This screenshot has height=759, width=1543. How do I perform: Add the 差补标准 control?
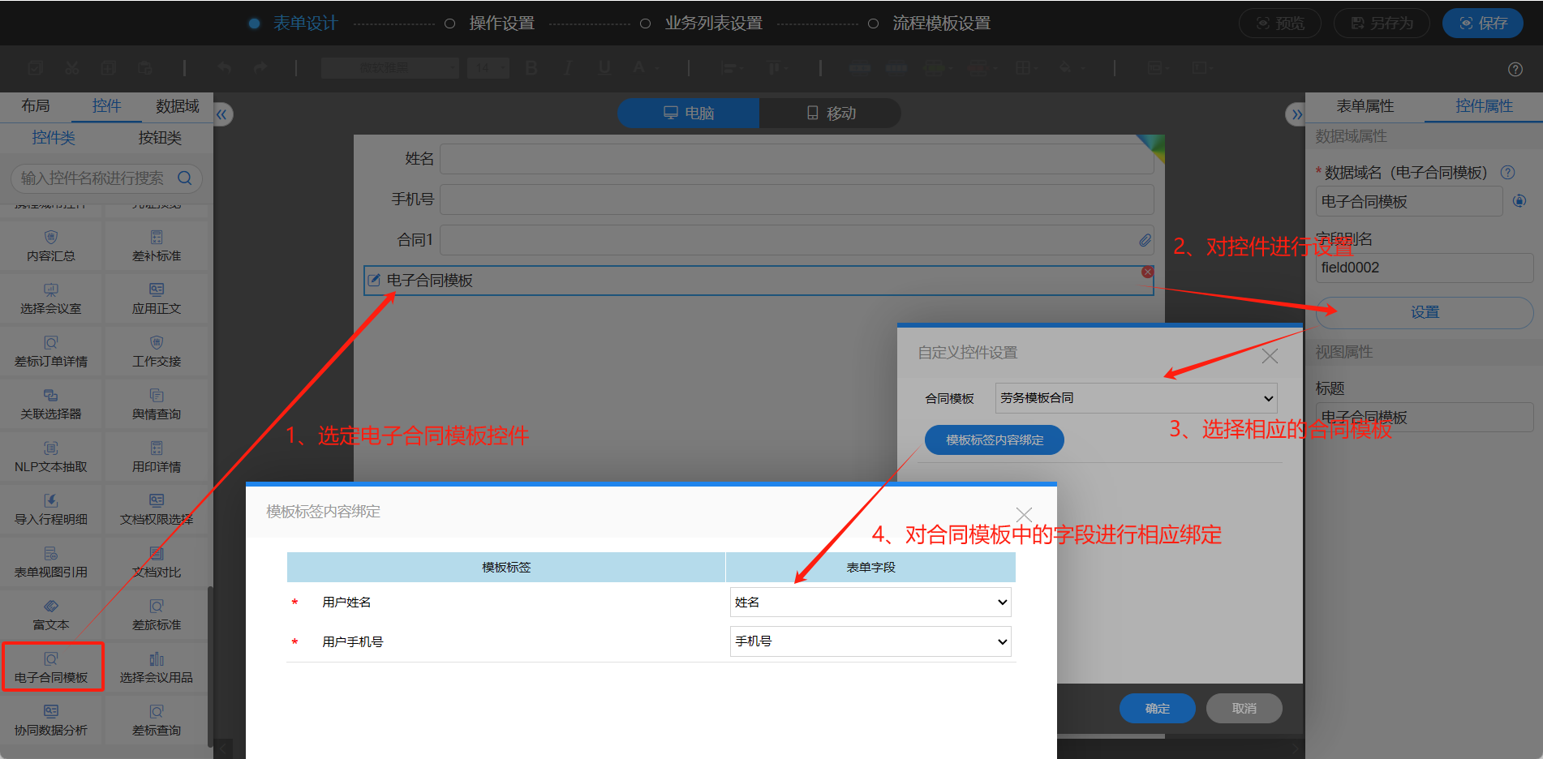157,247
